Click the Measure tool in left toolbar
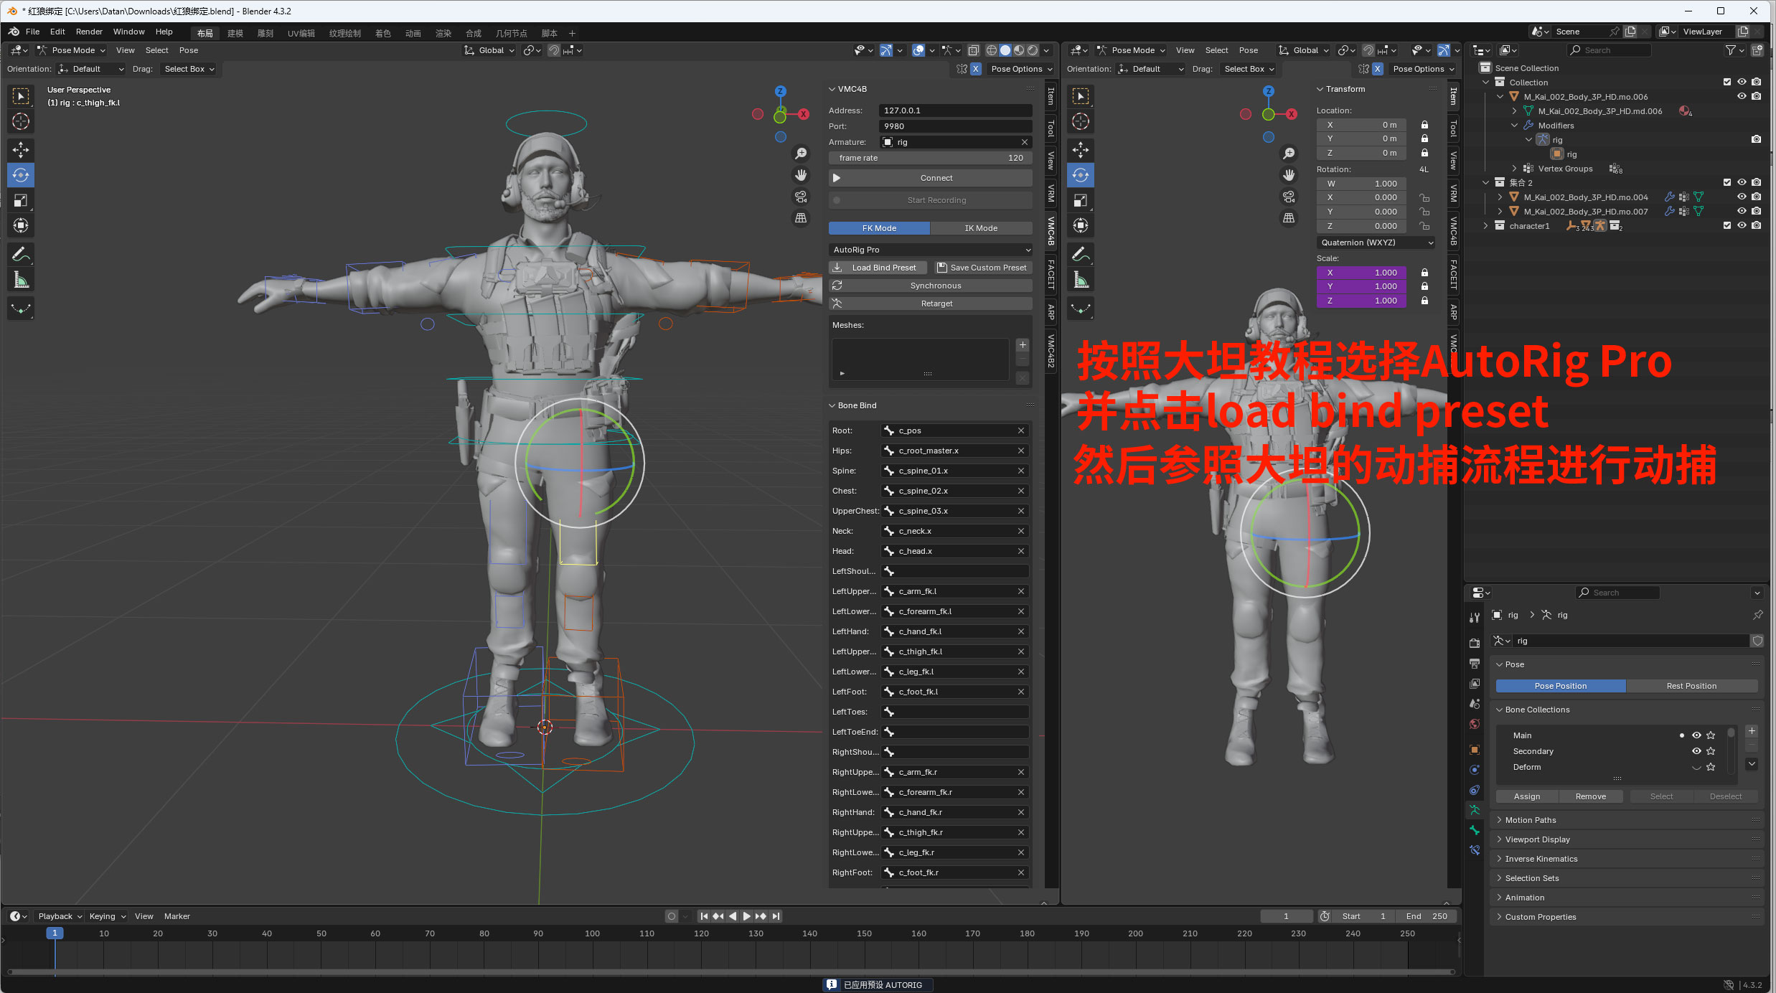 (x=21, y=281)
